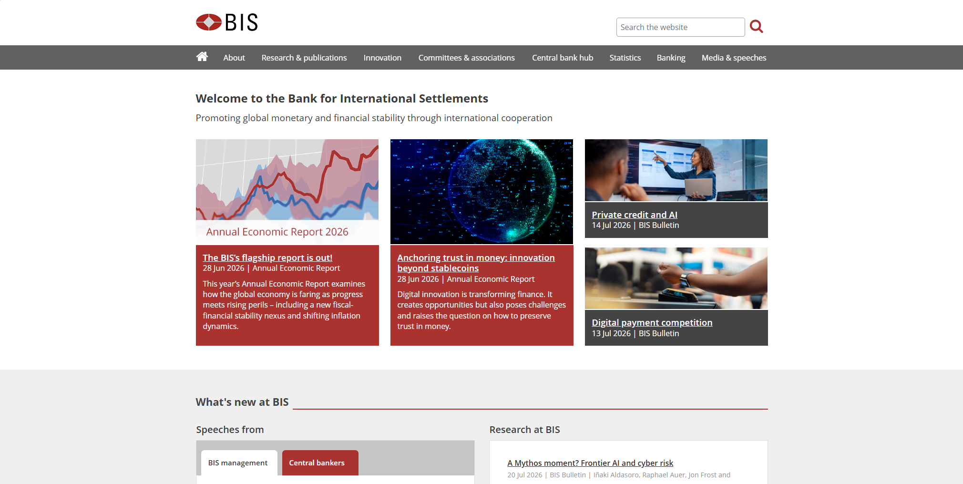Screen dimensions: 963x484
Task: Focus the Search the website field
Action: (680, 27)
